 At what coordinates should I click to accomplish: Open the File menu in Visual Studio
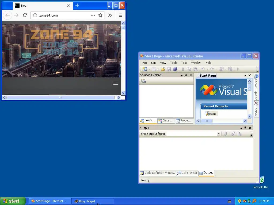point(144,63)
